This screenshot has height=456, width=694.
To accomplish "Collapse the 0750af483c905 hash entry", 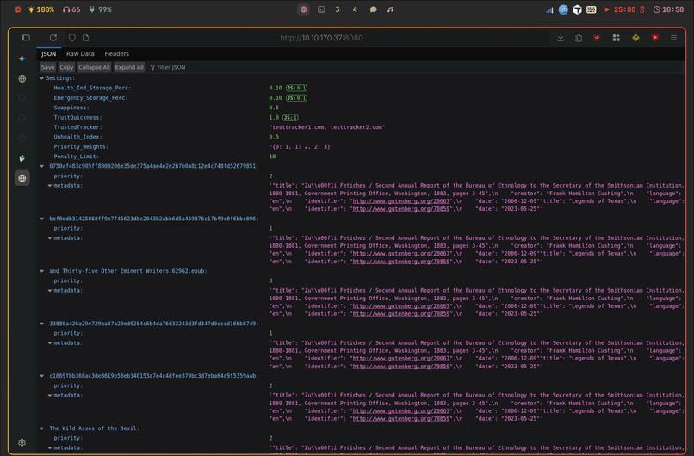I will point(42,166).
